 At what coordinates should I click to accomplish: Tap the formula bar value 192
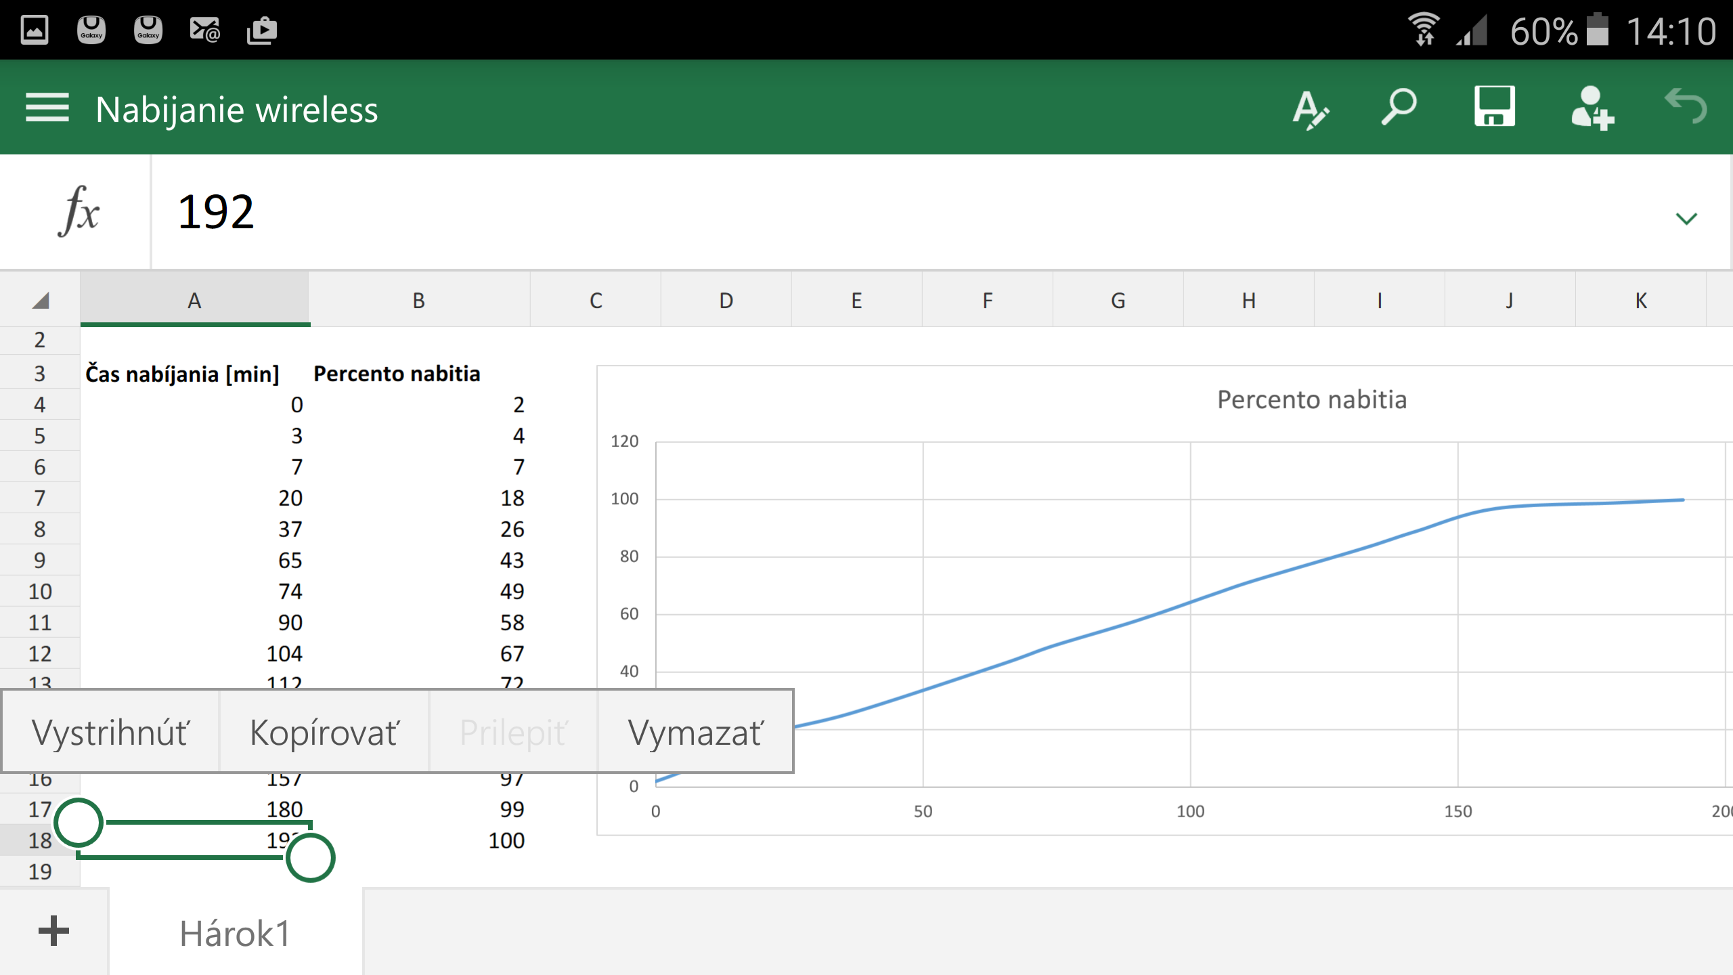point(216,212)
